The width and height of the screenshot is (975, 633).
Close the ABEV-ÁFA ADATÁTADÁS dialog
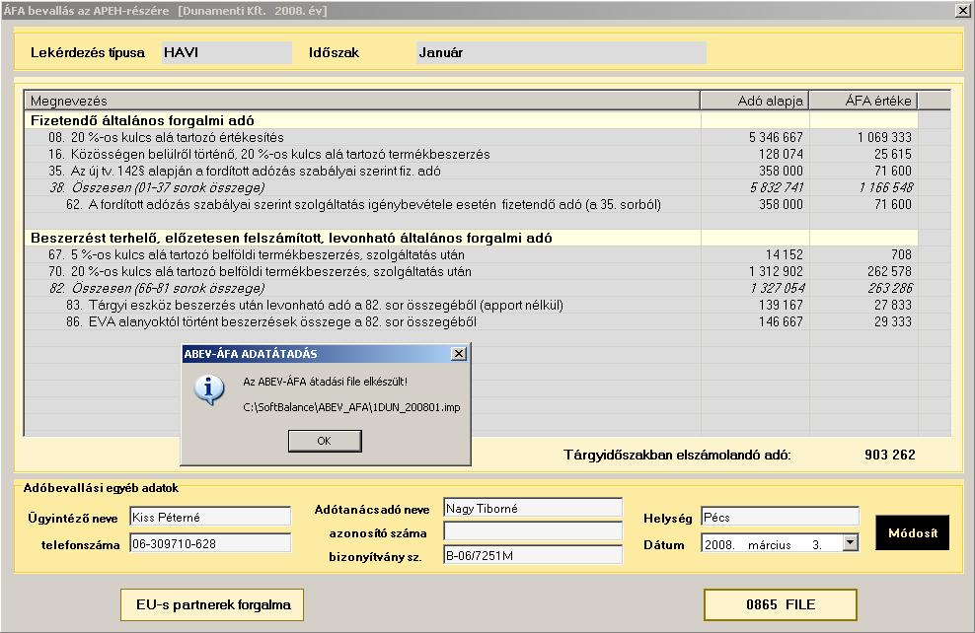coord(458,353)
